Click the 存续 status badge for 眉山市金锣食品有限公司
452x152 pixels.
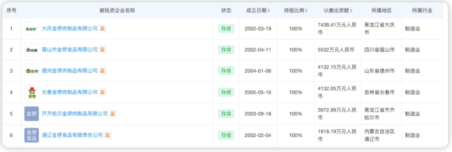tap(226, 50)
